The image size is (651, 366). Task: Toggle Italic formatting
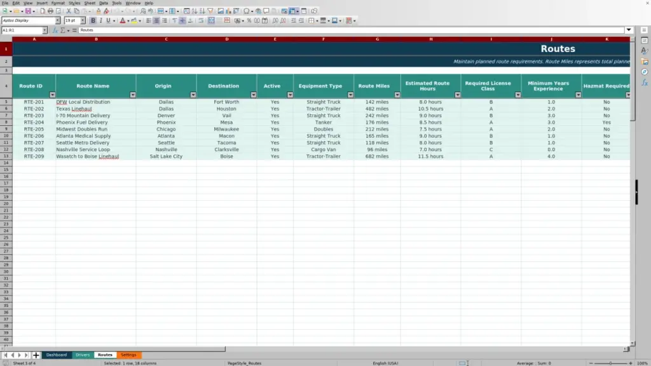pos(101,21)
